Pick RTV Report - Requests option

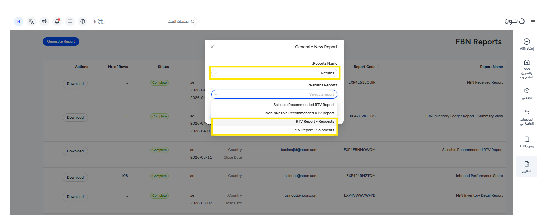coord(314,122)
